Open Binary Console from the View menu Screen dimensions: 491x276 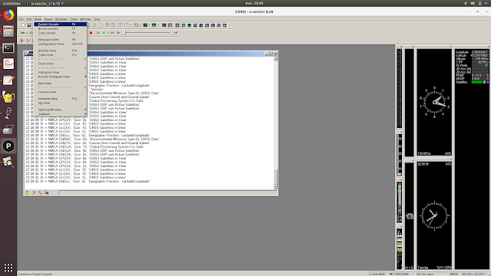click(60, 28)
